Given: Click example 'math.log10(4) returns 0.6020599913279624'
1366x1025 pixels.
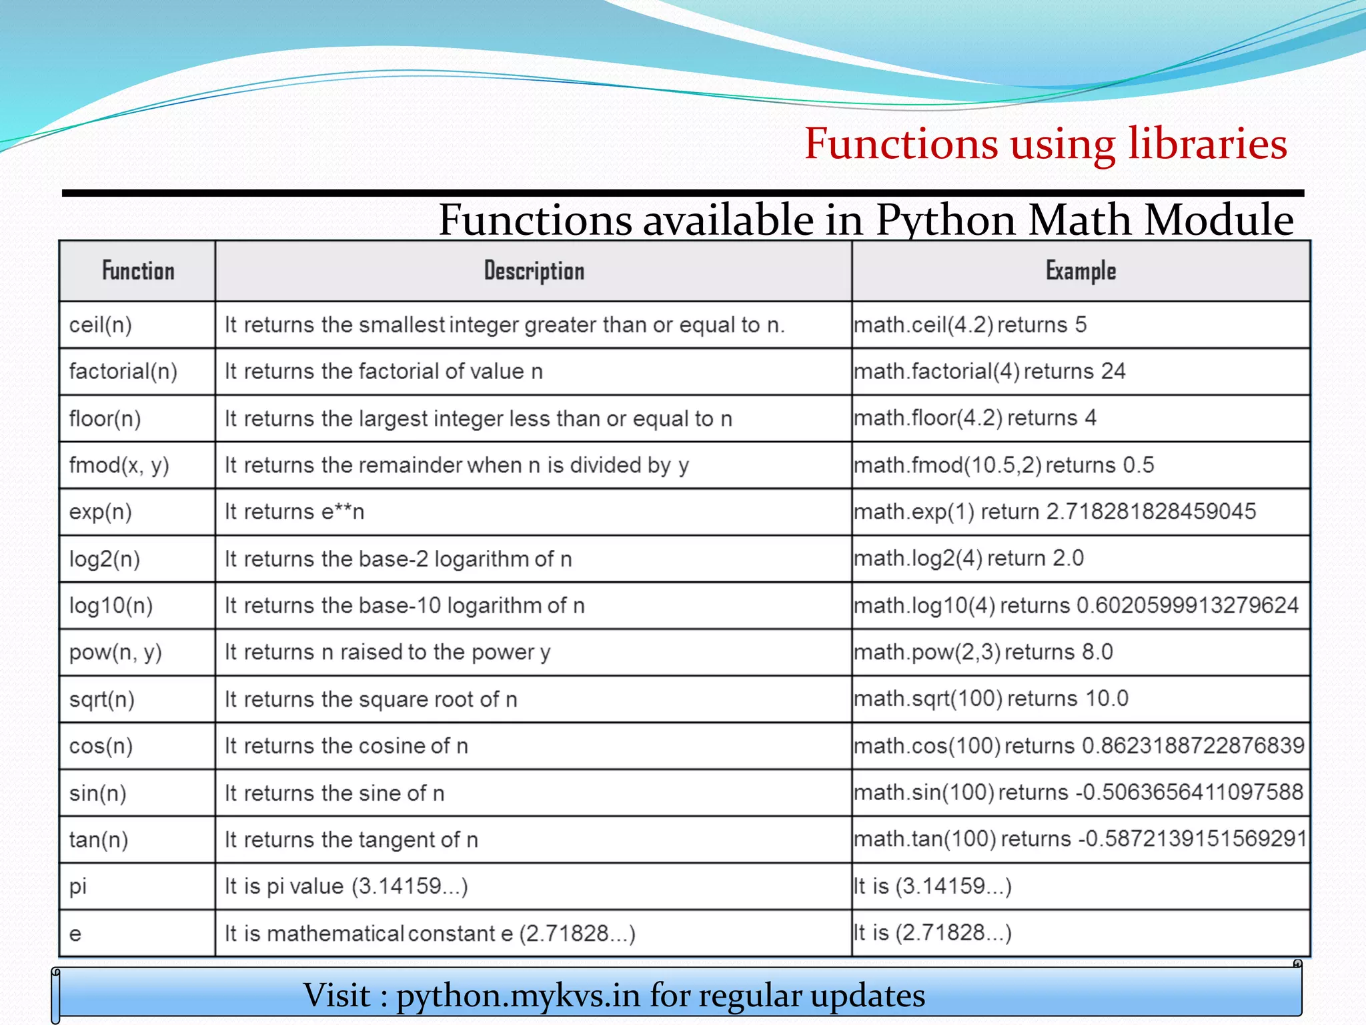Looking at the screenshot, I should [x=1077, y=606].
